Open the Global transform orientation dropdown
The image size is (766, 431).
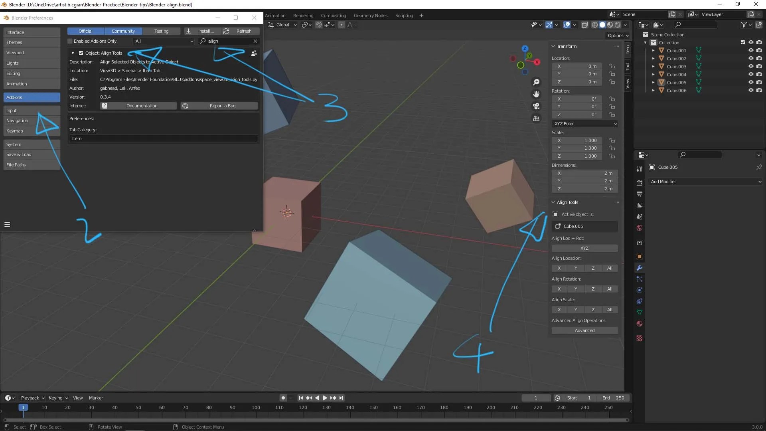coord(282,24)
